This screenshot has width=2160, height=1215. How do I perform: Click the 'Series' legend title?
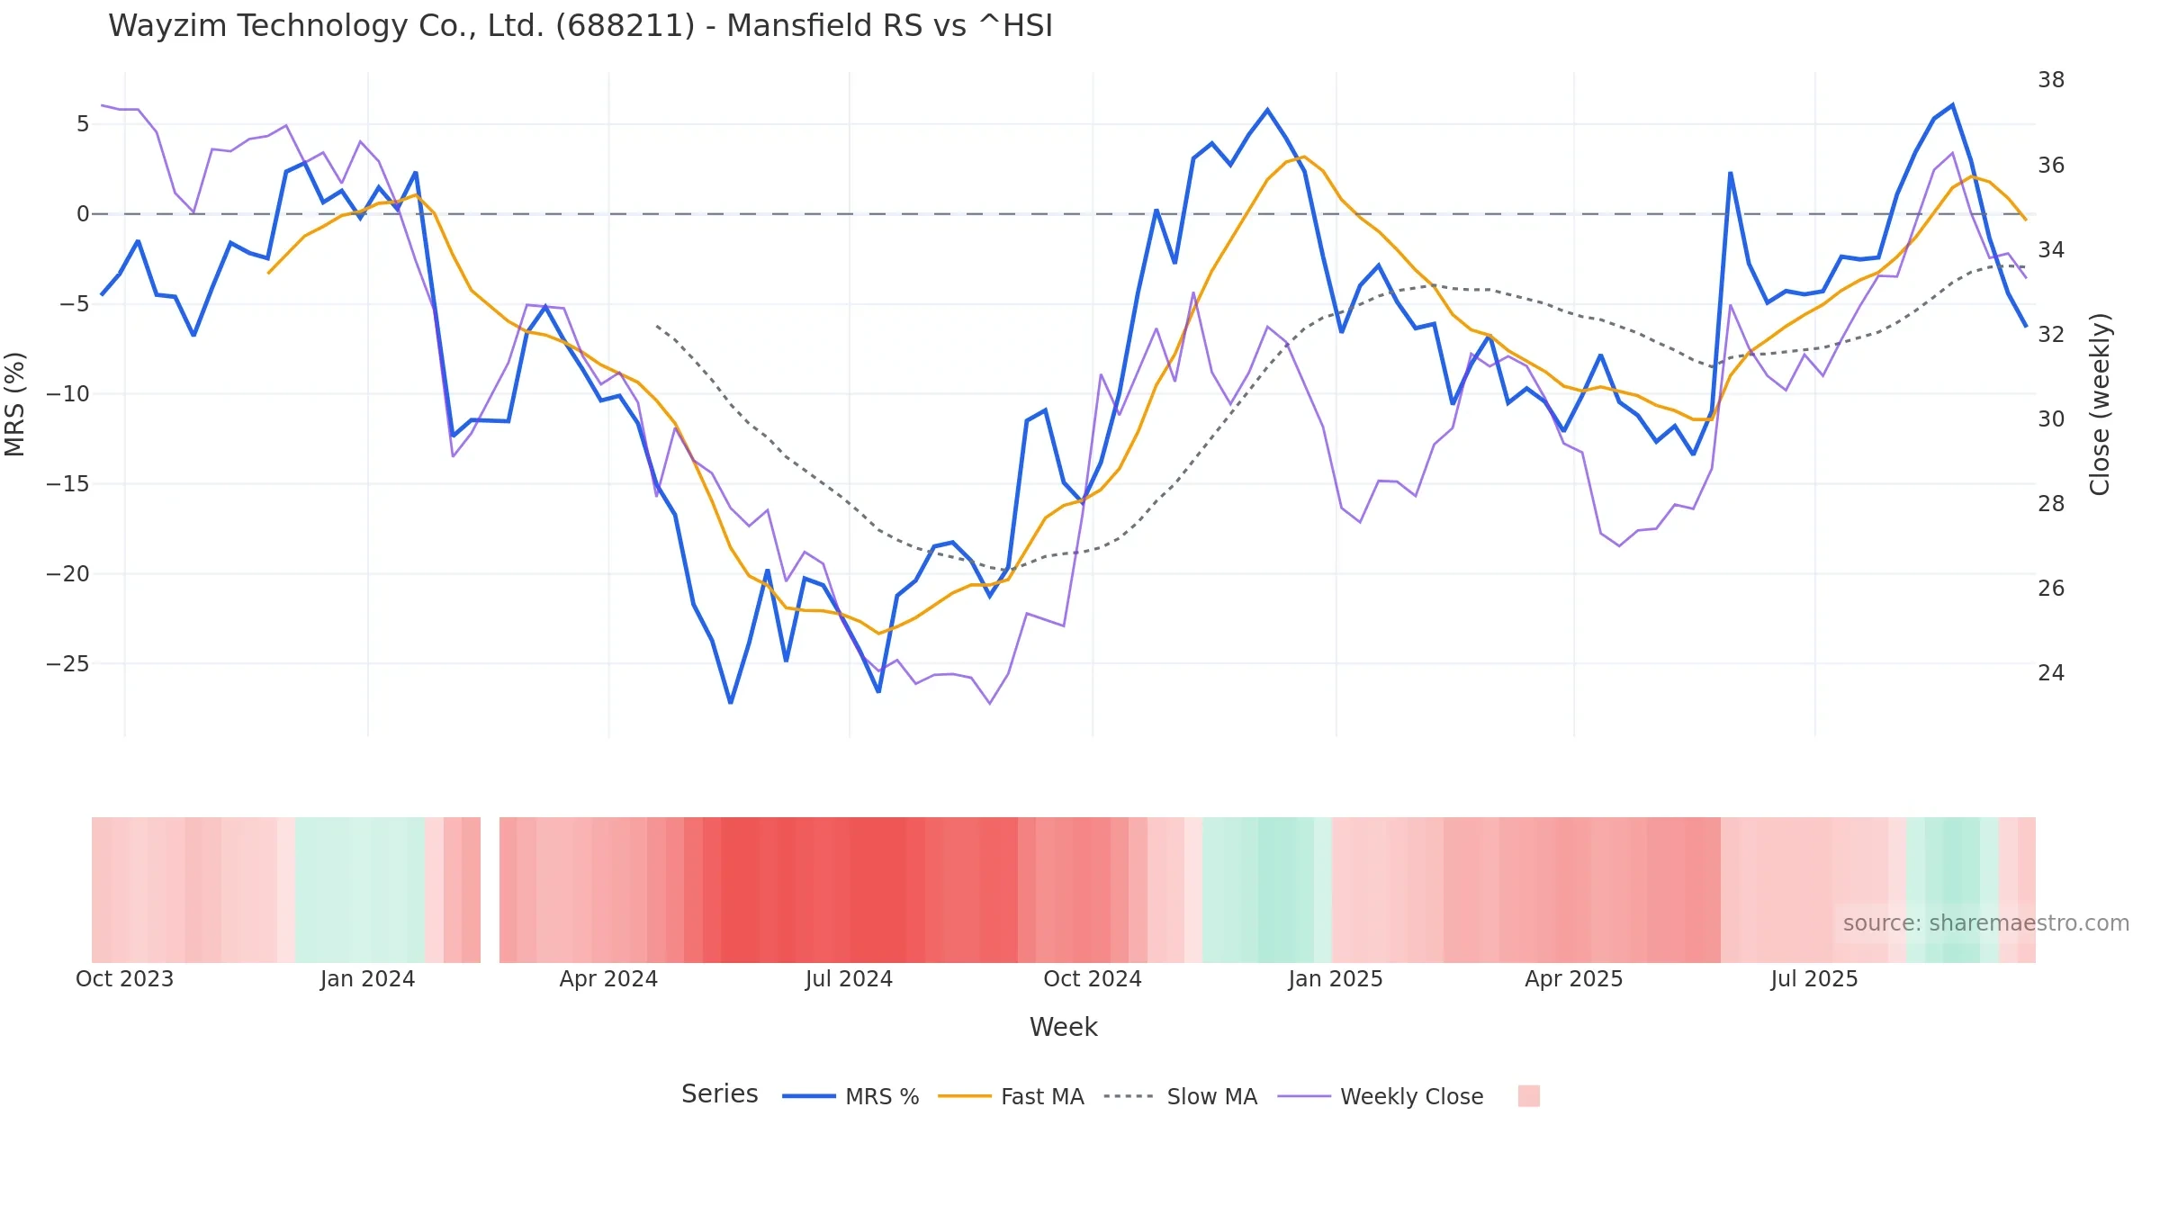tap(719, 1093)
